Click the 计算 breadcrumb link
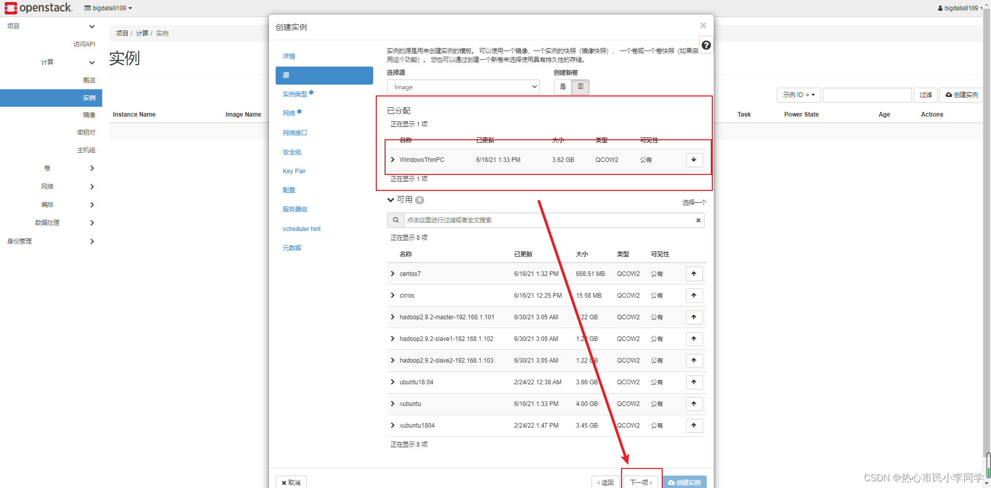This screenshot has width=991, height=488. pyautogui.click(x=142, y=34)
